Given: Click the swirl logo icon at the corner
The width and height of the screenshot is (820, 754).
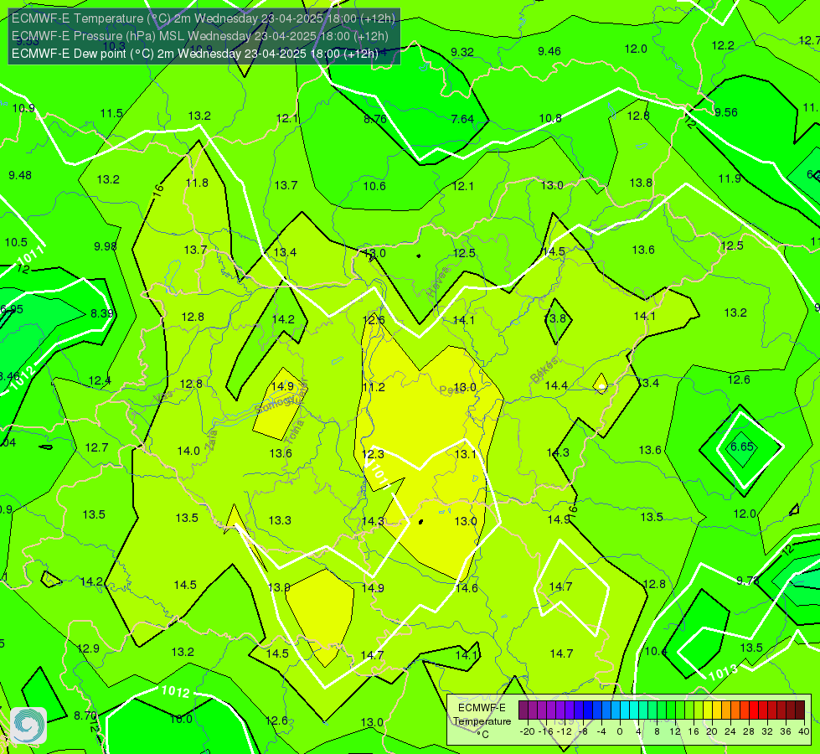Looking at the screenshot, I should coord(28,726).
